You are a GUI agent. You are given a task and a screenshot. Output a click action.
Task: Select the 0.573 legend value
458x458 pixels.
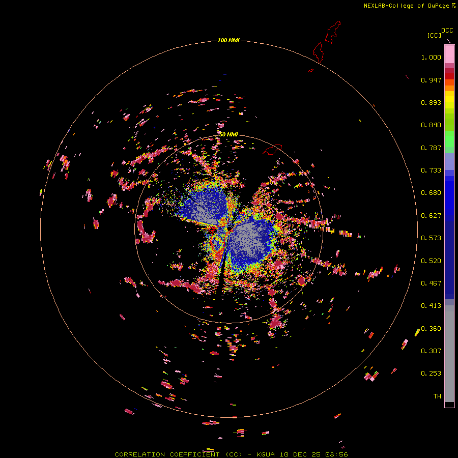point(431,238)
